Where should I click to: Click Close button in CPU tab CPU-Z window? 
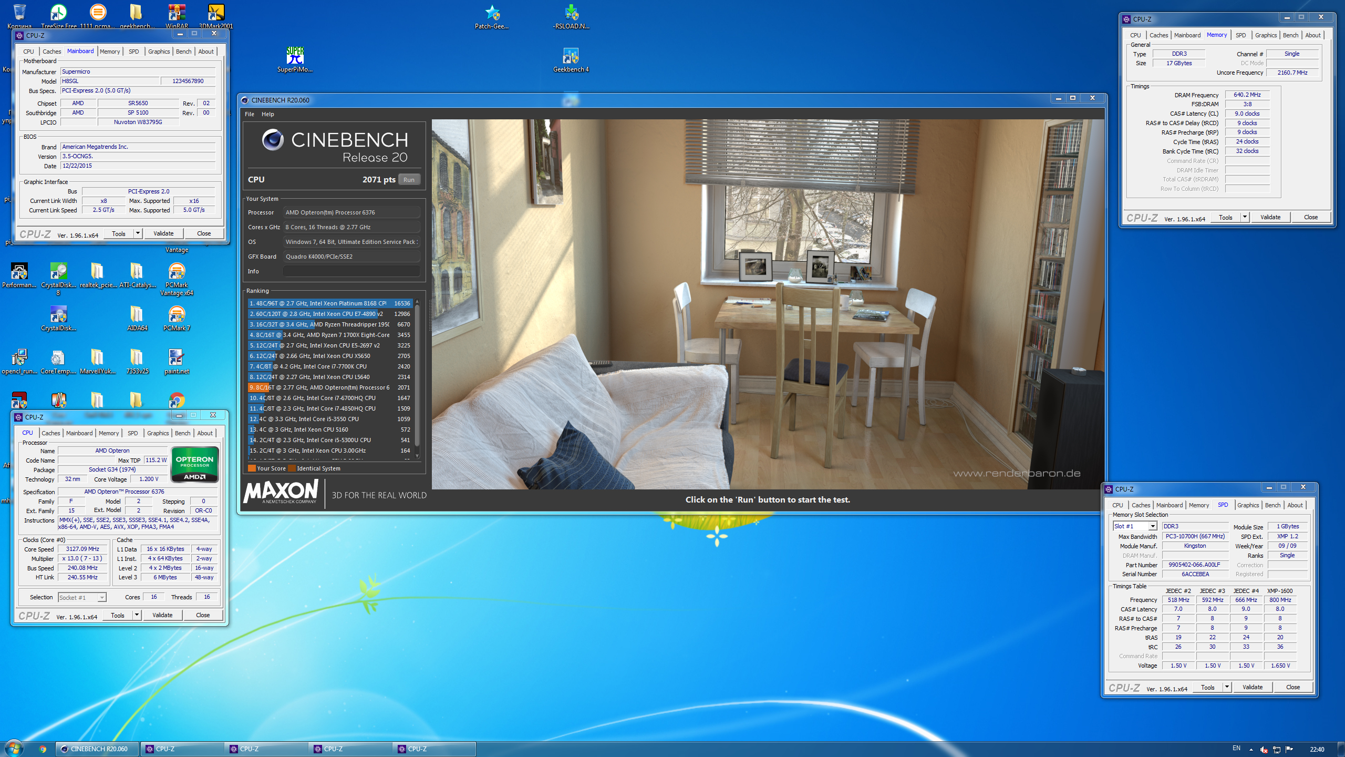(203, 615)
